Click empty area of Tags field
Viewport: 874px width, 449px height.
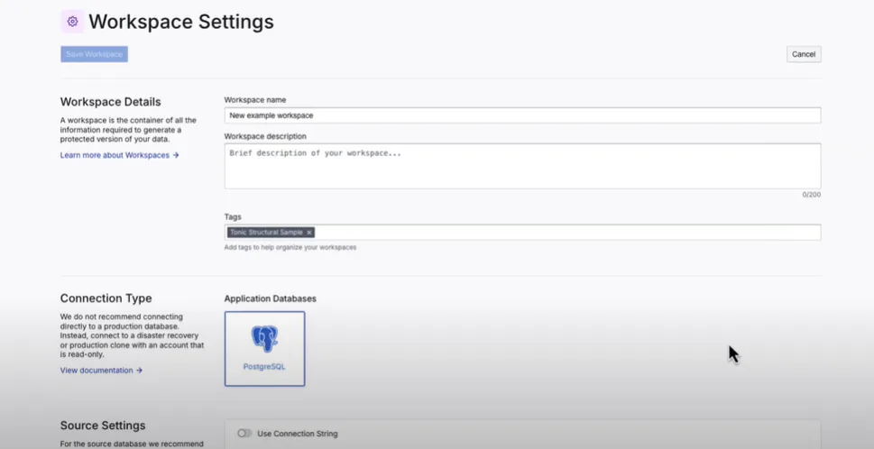[567, 233]
